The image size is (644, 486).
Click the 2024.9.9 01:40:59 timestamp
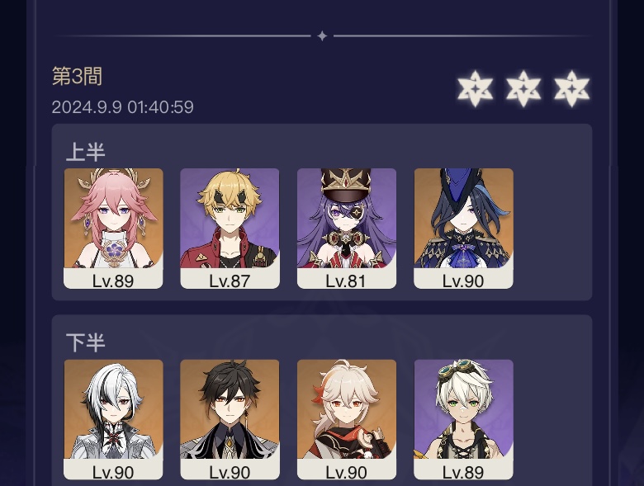[122, 107]
